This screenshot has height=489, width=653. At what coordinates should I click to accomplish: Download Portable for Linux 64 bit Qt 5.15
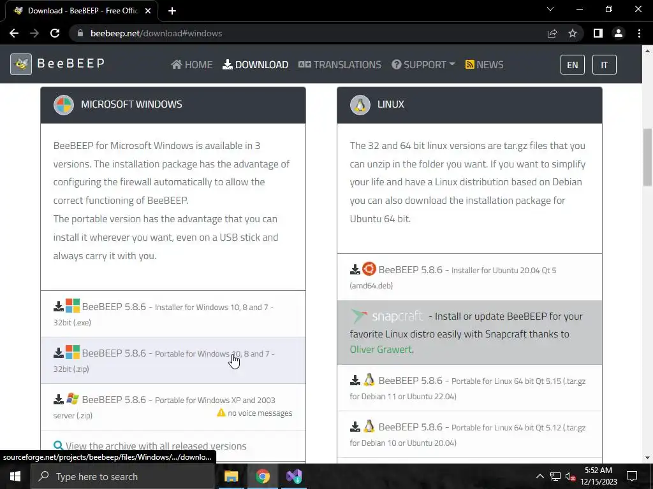[x=469, y=388]
